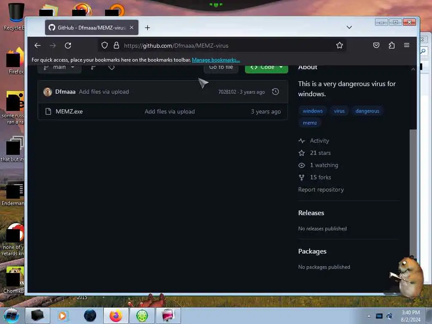Select the memz topic tag

(310, 123)
